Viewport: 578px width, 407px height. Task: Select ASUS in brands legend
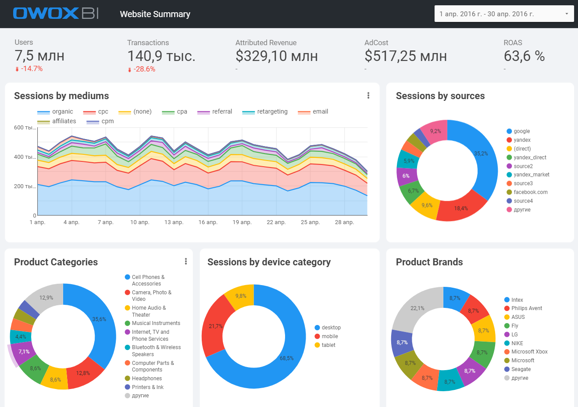pyautogui.click(x=514, y=317)
